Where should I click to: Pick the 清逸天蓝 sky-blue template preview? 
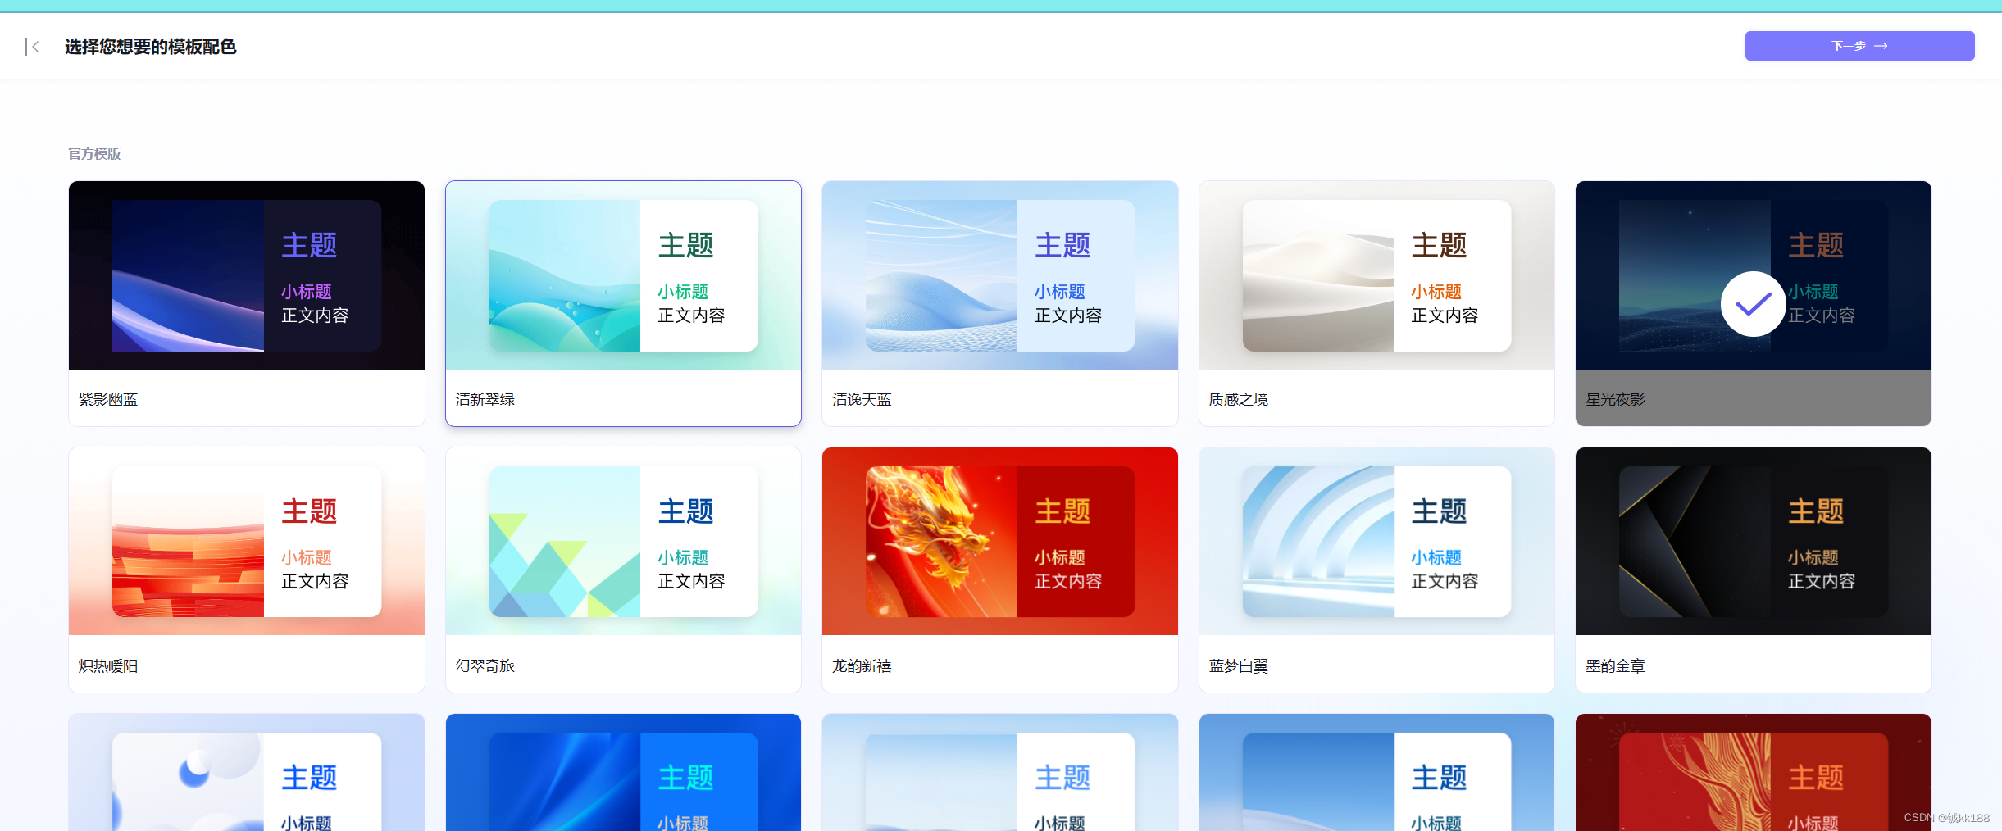pos(1000,275)
